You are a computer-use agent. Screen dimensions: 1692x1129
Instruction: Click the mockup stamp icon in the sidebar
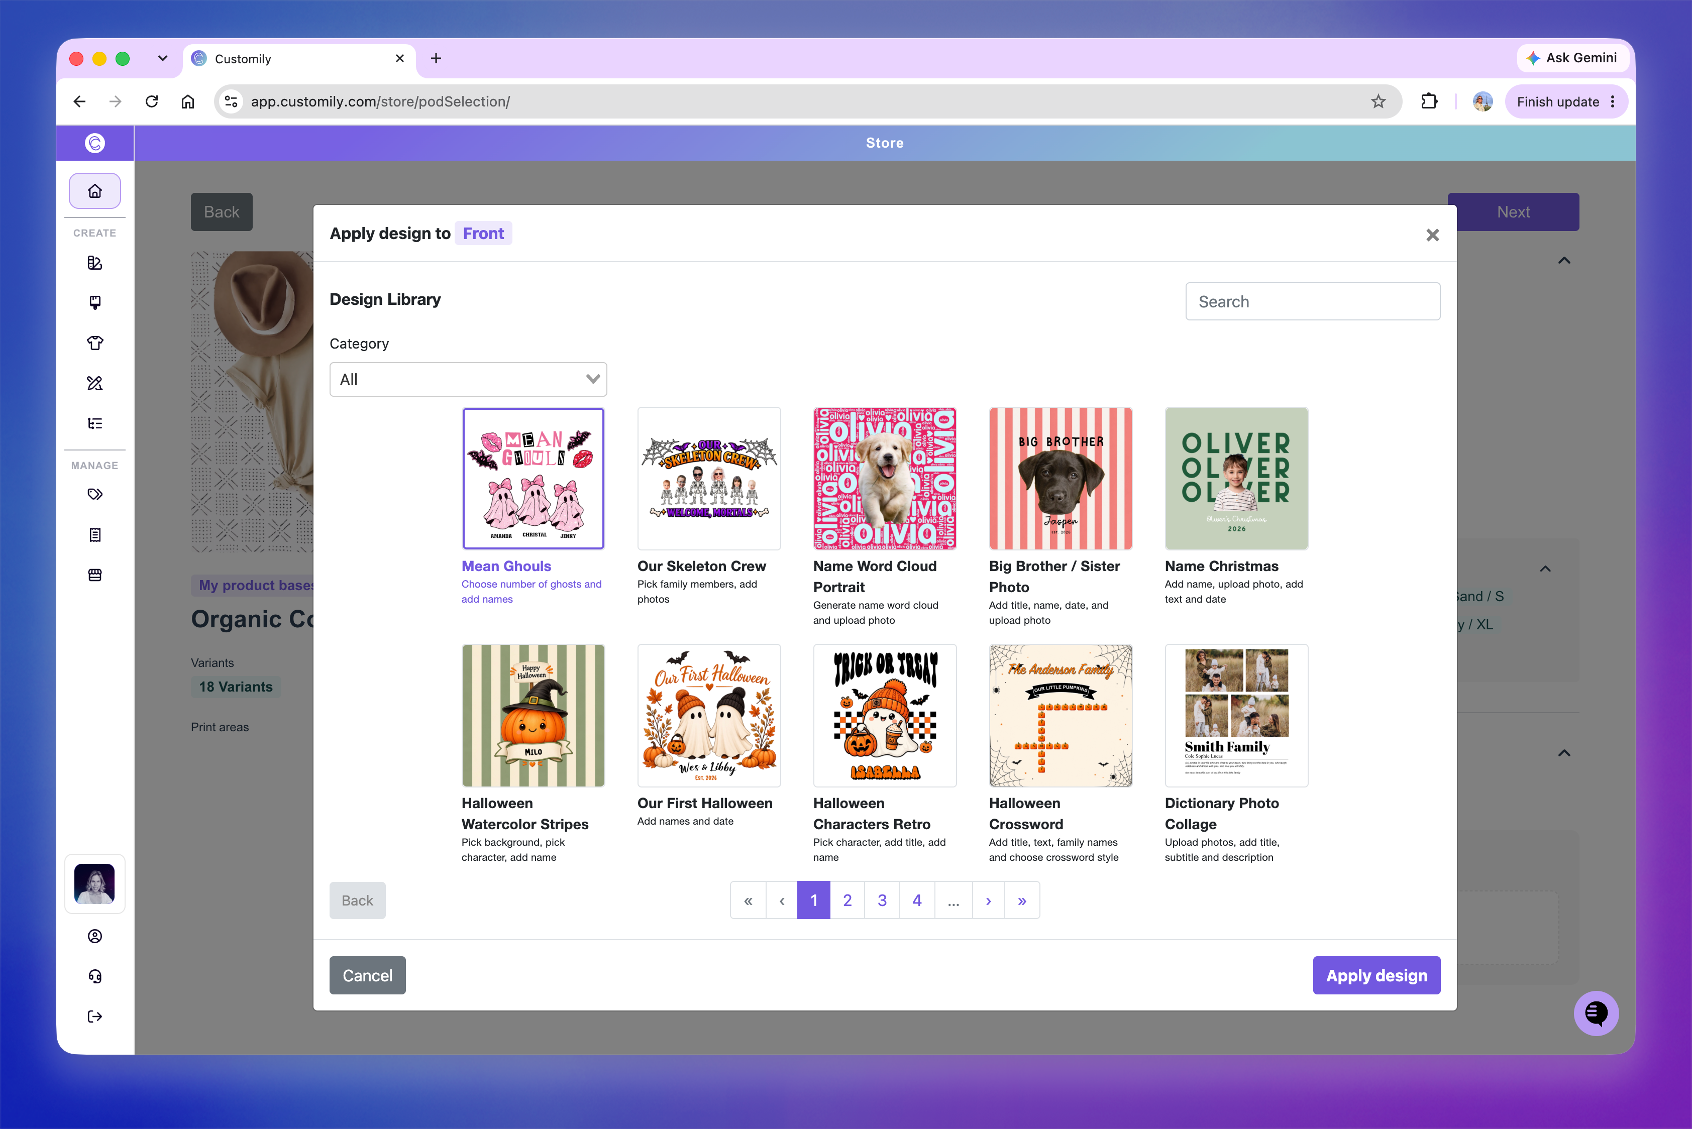pos(94,302)
